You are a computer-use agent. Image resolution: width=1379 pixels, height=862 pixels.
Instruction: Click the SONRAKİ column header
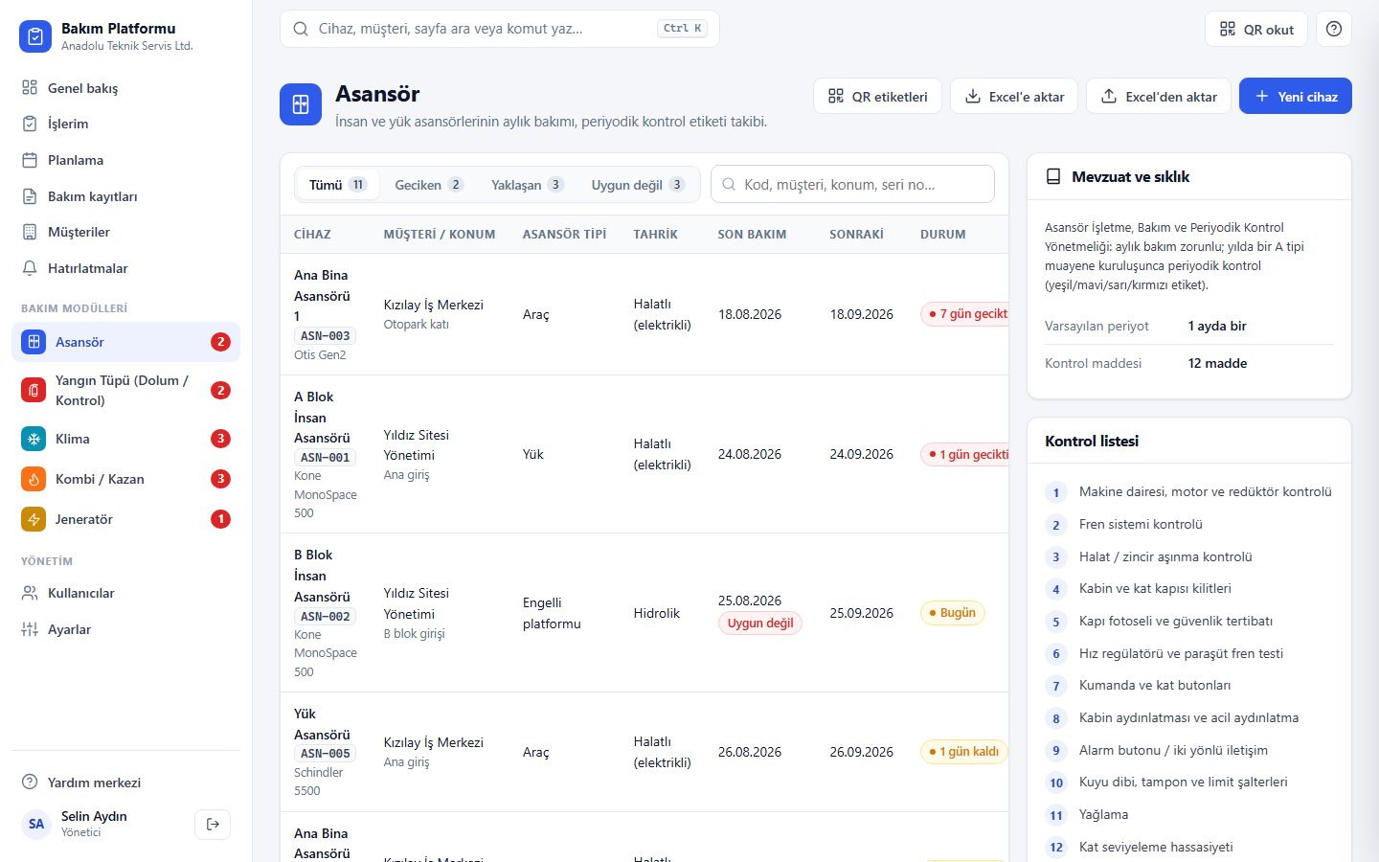click(x=856, y=234)
